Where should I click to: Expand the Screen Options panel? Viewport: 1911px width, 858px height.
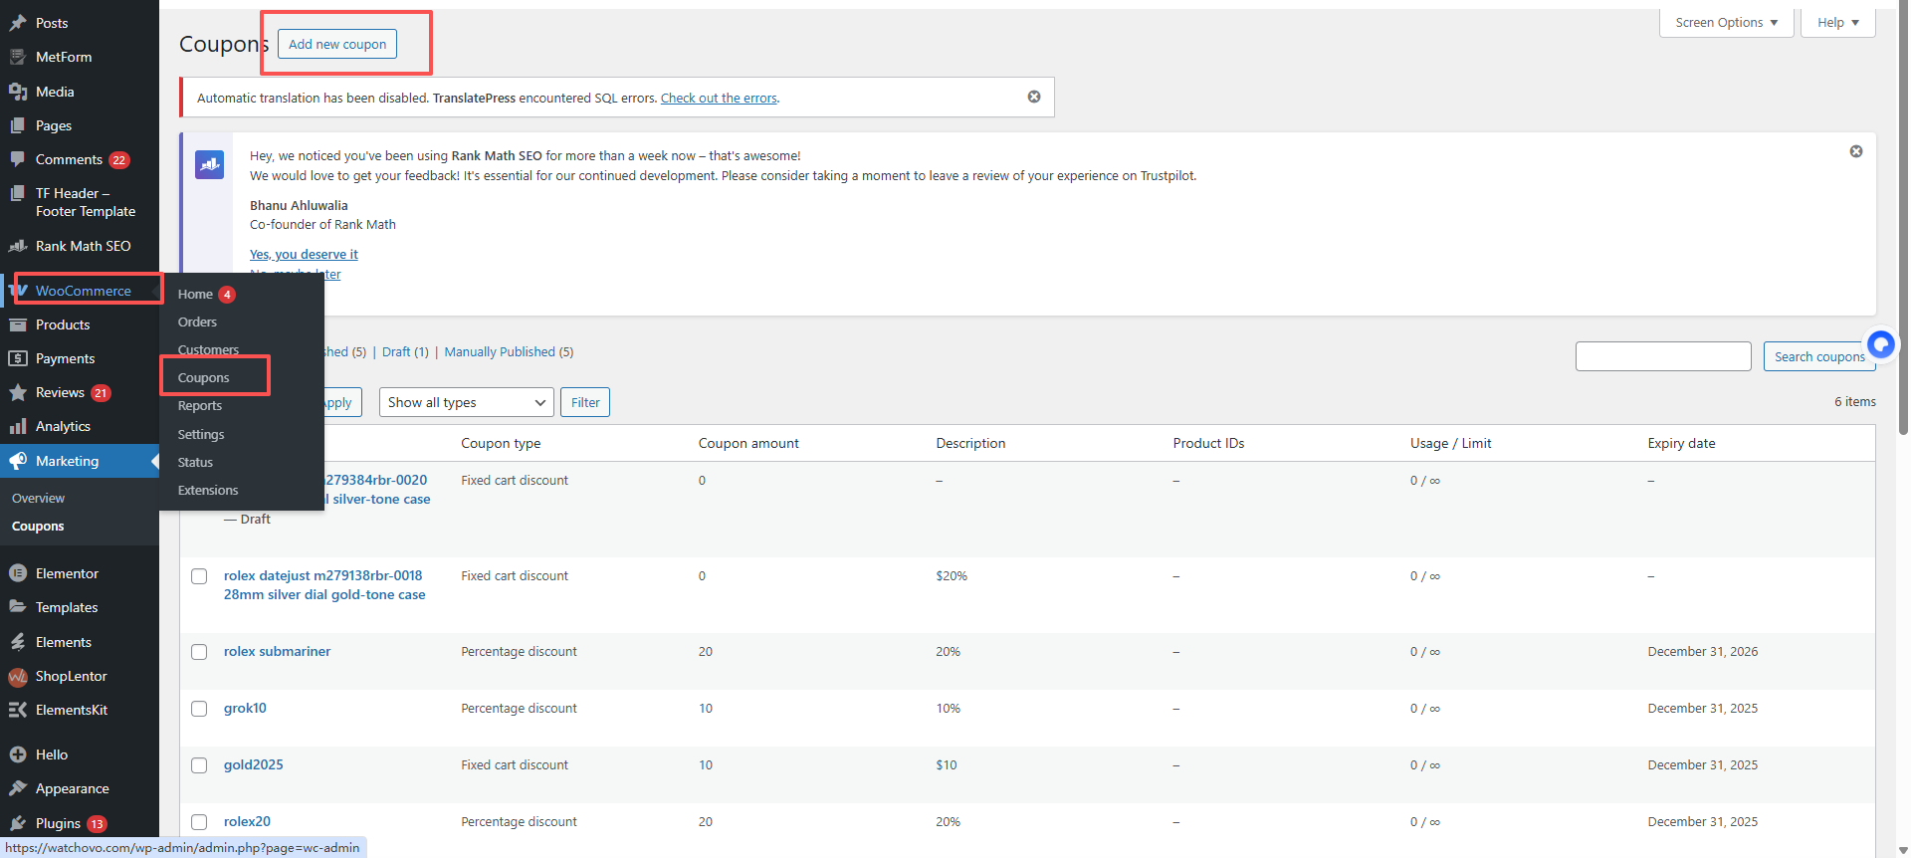coord(1726,23)
